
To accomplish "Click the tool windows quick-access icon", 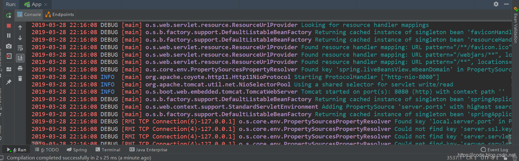I will pyautogui.click(x=2, y=158).
